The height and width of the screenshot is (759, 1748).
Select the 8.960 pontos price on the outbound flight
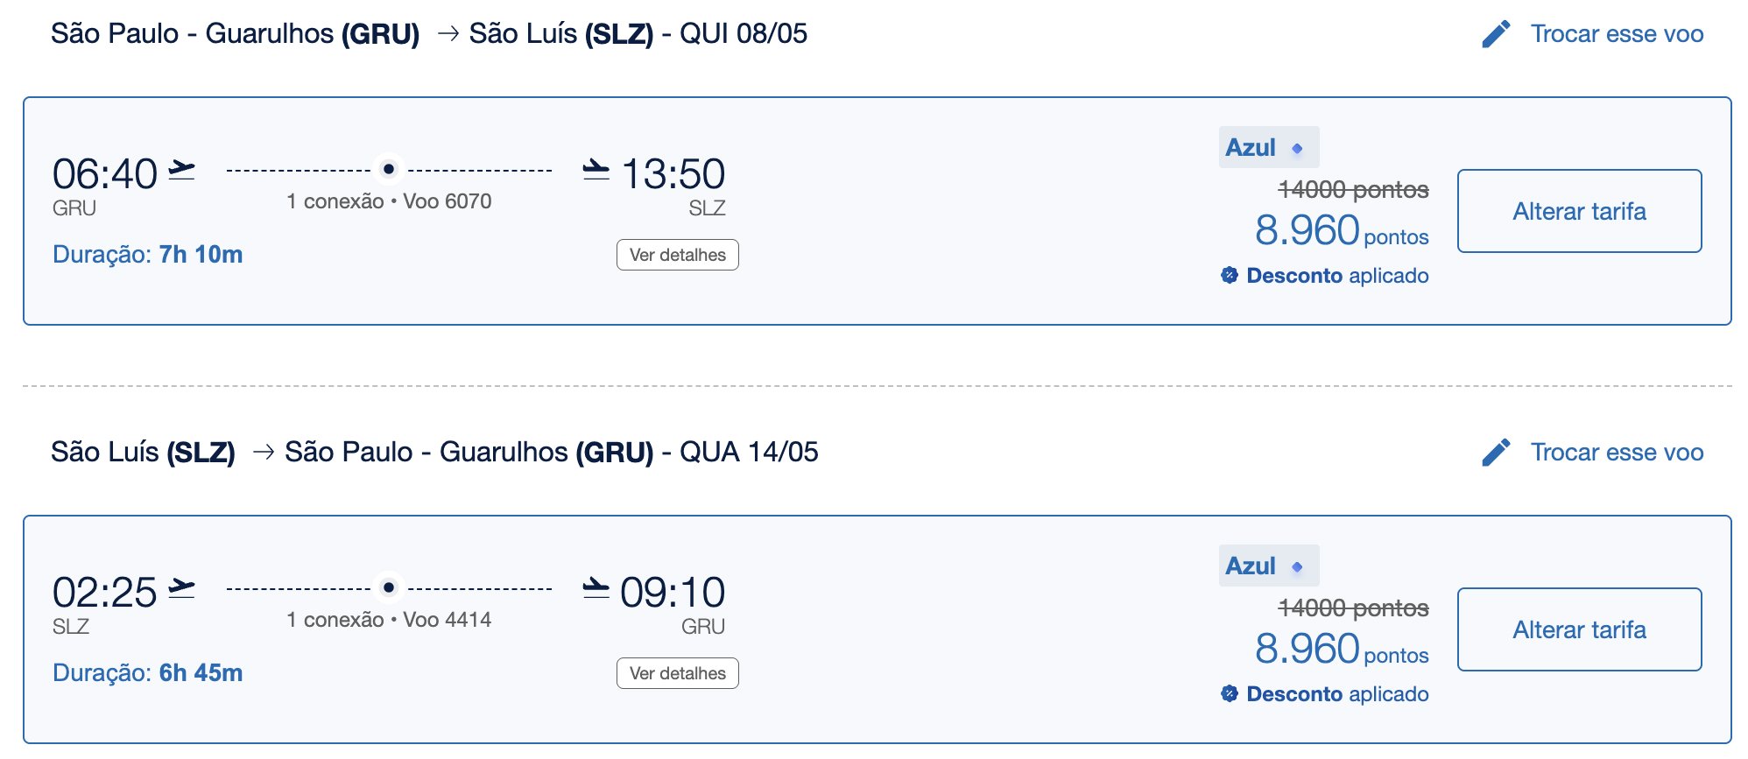[x=1342, y=231]
